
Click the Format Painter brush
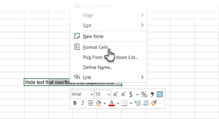[x=154, y=103]
